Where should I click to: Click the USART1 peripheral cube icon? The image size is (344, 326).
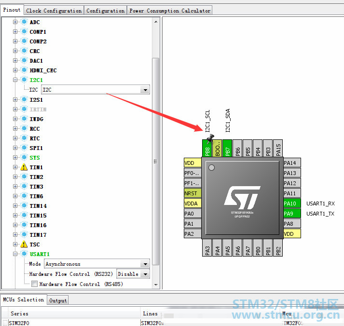point(24,254)
